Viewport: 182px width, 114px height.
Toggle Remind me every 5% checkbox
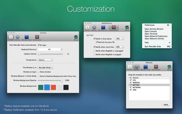(97, 42)
